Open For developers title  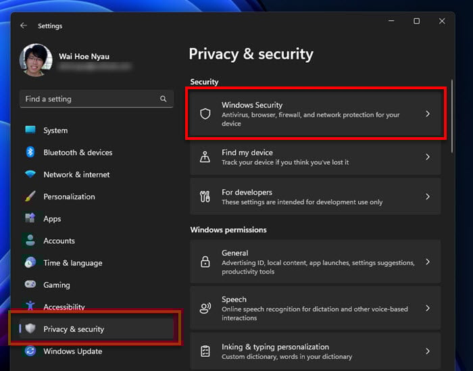point(247,192)
